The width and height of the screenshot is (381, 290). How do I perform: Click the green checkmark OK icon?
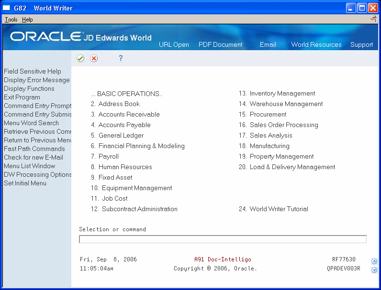click(x=80, y=58)
